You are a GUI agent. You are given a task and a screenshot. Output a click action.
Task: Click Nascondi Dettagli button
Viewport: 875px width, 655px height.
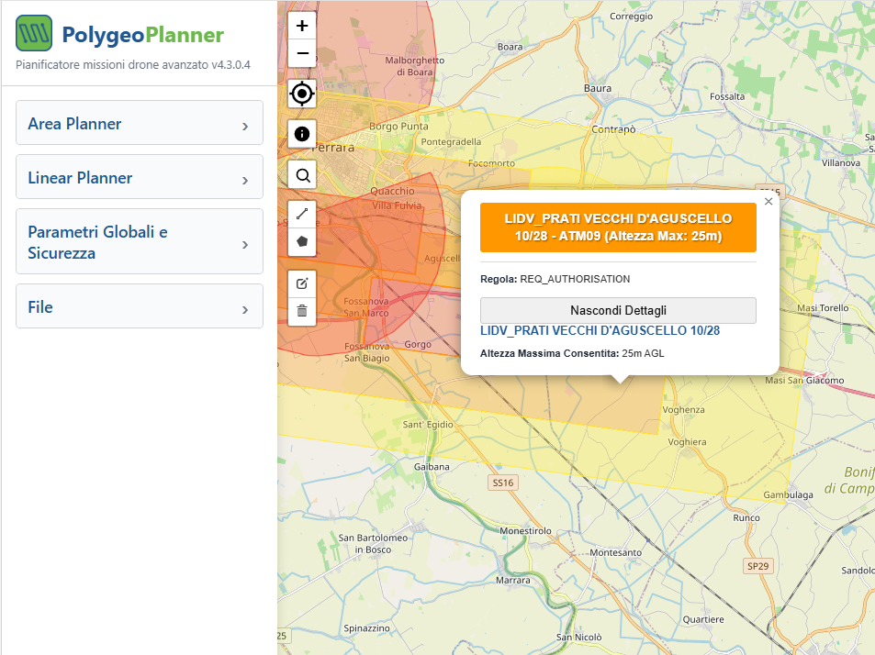point(618,310)
